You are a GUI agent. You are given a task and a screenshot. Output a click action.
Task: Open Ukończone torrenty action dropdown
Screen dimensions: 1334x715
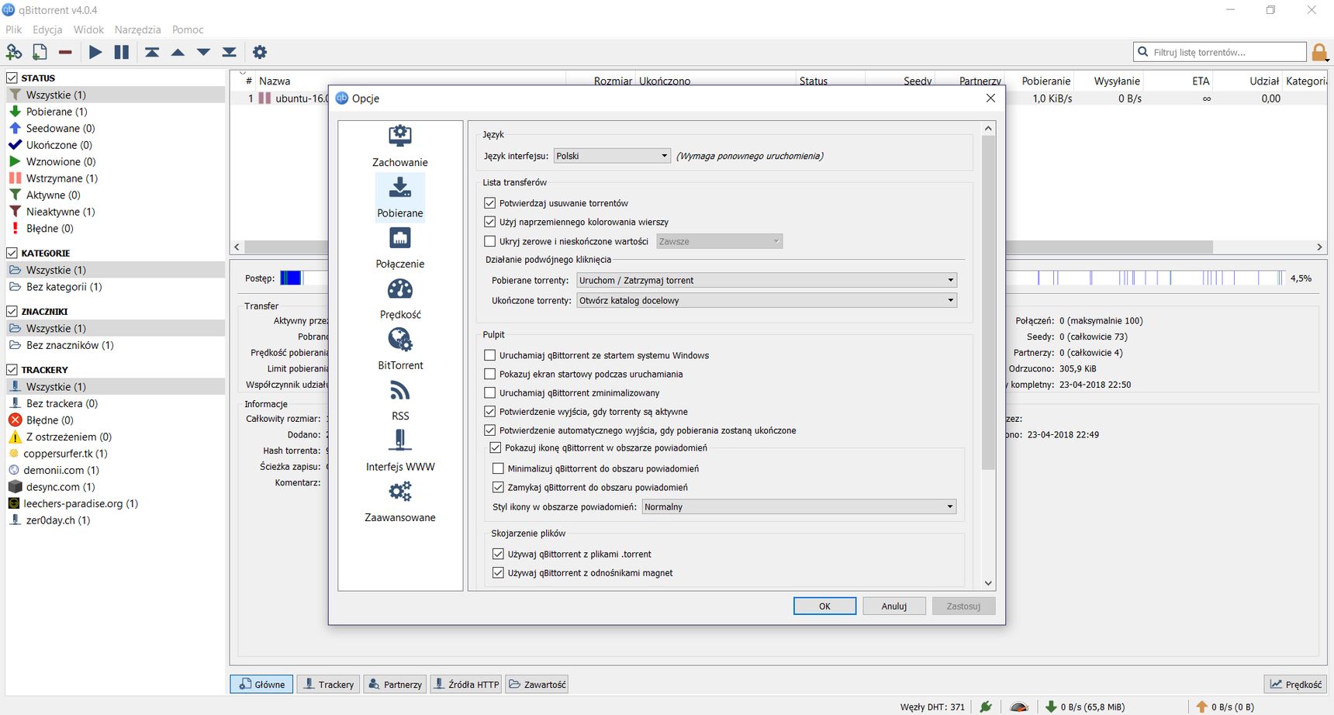pos(766,300)
